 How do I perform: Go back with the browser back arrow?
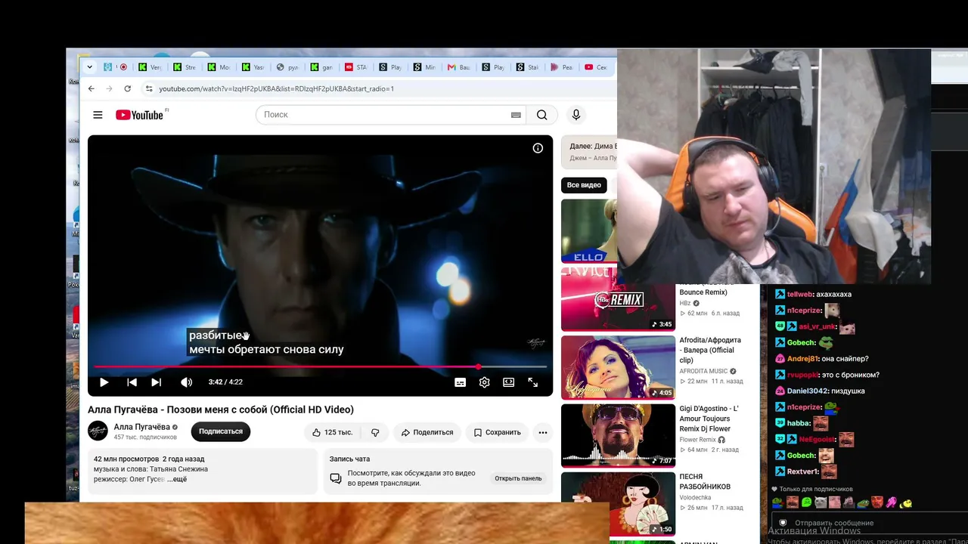click(92, 88)
